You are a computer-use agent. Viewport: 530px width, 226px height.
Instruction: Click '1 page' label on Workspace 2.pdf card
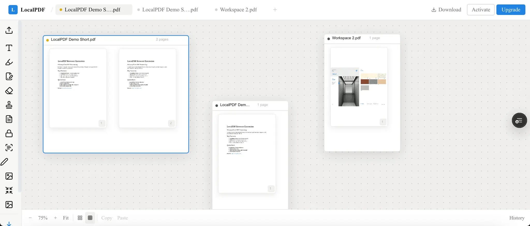click(374, 38)
